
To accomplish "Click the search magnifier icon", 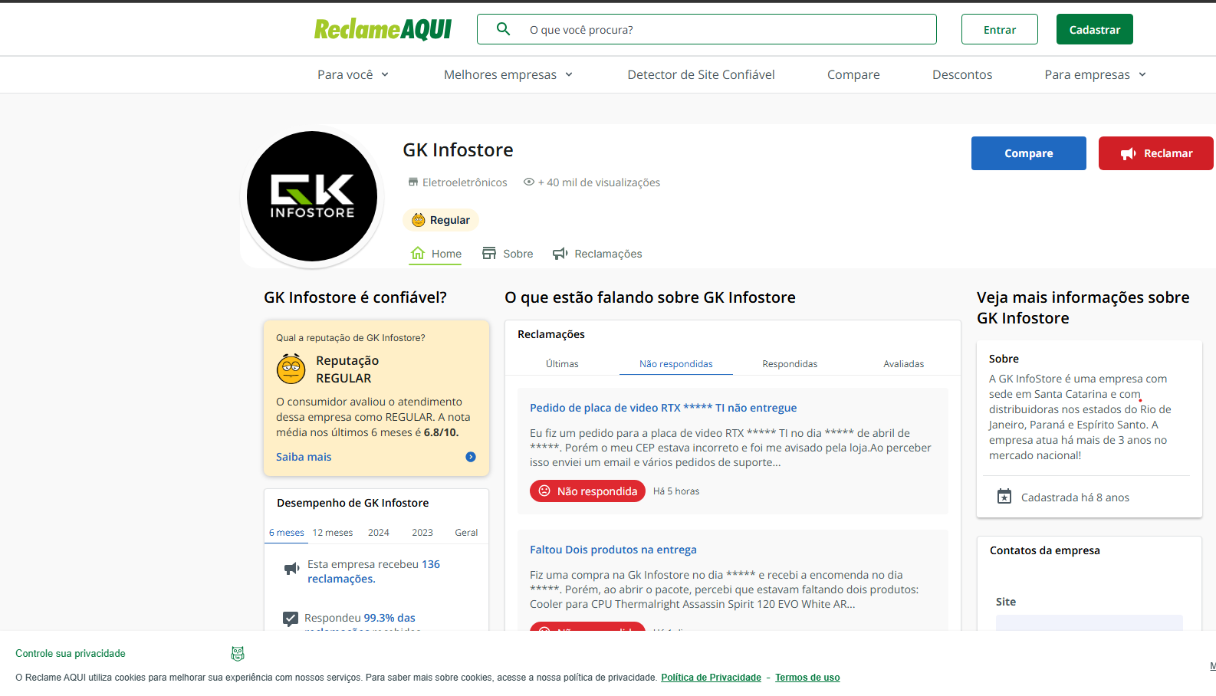I will point(503,29).
